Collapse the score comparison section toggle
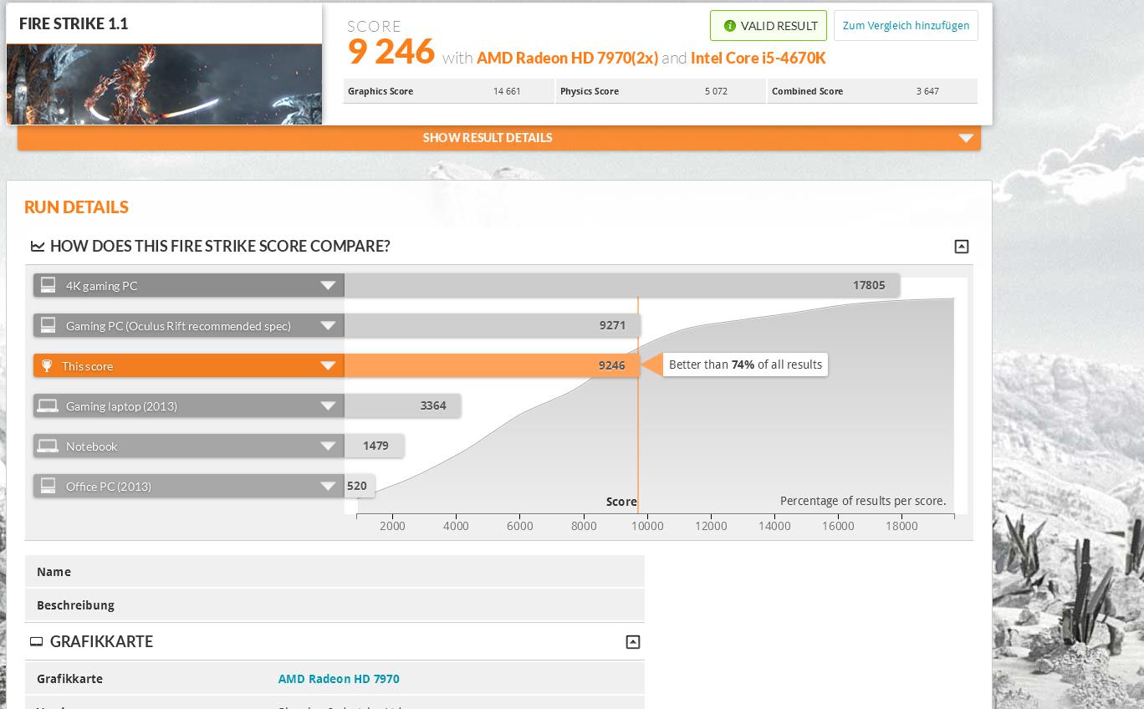 tap(962, 247)
